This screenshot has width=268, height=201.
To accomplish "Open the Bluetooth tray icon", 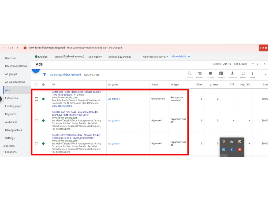I will [232, 150].
